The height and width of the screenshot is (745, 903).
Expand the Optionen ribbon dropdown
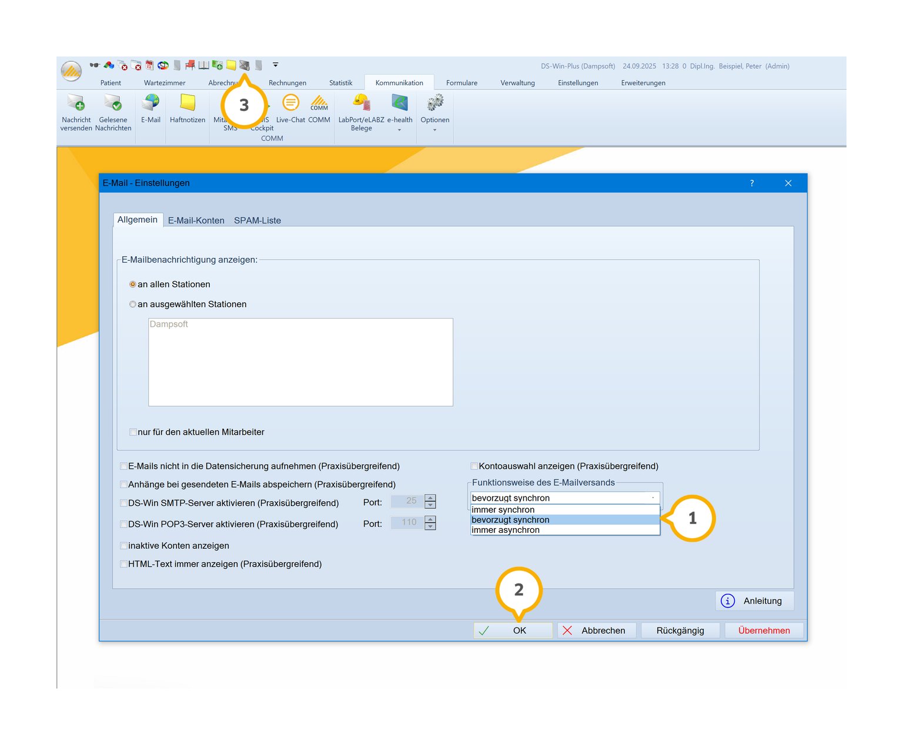[434, 130]
